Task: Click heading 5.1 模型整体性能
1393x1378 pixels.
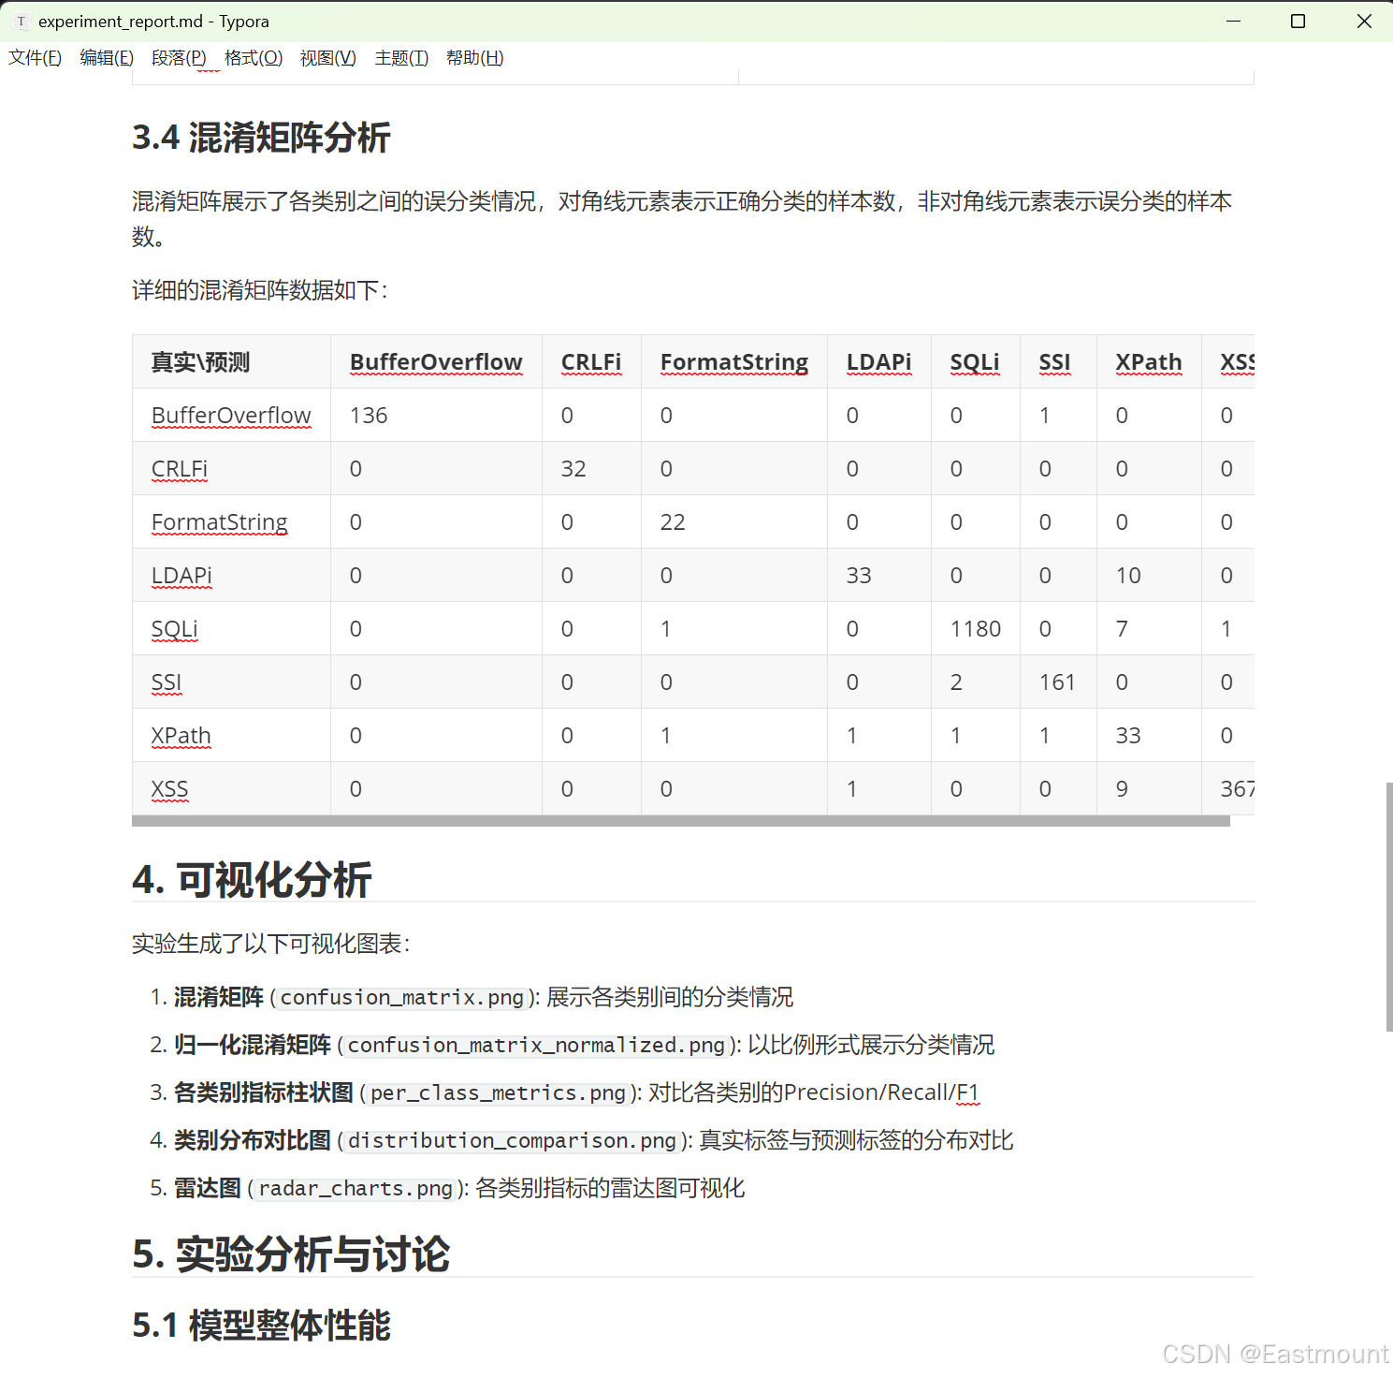Action: [x=261, y=1325]
